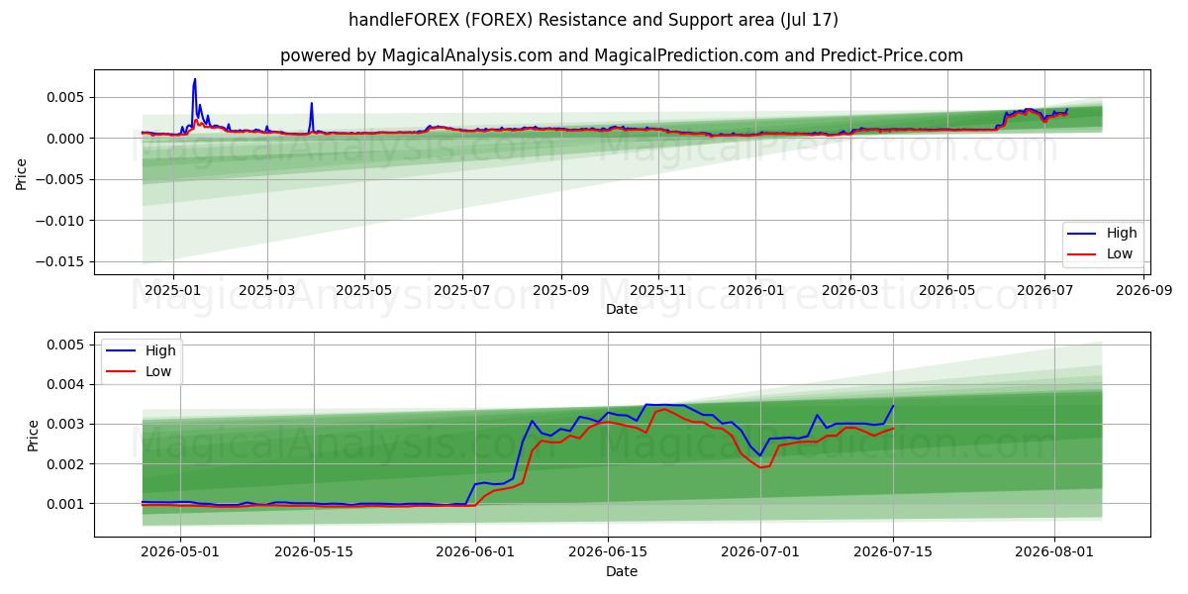Click the 2026-03 tick label on the top chart
The height and width of the screenshot is (594, 1188).
coord(850,290)
